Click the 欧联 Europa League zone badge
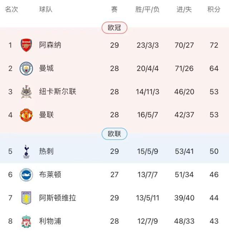Image resolution: width=229 pixels, height=235 pixels. [114, 134]
